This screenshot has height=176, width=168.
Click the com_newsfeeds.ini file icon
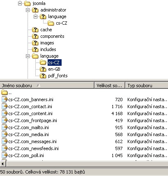(x=5, y=148)
